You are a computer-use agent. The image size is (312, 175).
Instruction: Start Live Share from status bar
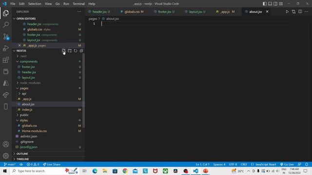click(x=52, y=164)
